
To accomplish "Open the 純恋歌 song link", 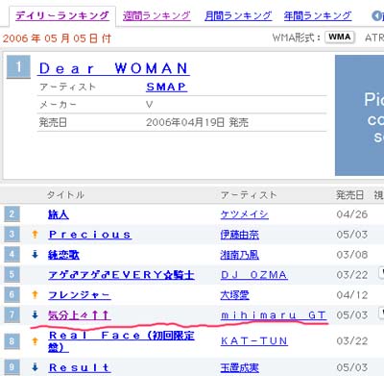I will [63, 255].
